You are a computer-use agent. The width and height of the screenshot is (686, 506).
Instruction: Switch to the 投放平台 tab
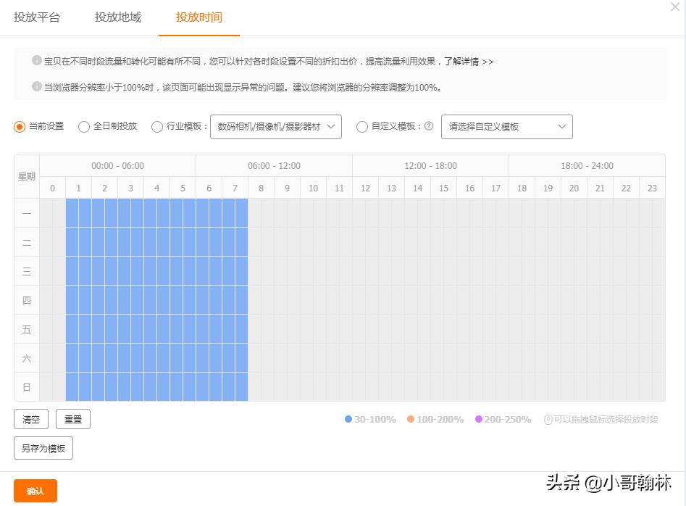[36, 16]
